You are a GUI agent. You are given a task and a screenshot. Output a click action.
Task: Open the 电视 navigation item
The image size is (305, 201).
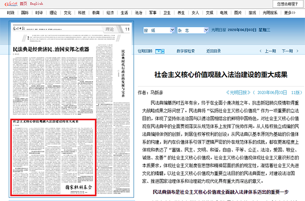coord(224,13)
